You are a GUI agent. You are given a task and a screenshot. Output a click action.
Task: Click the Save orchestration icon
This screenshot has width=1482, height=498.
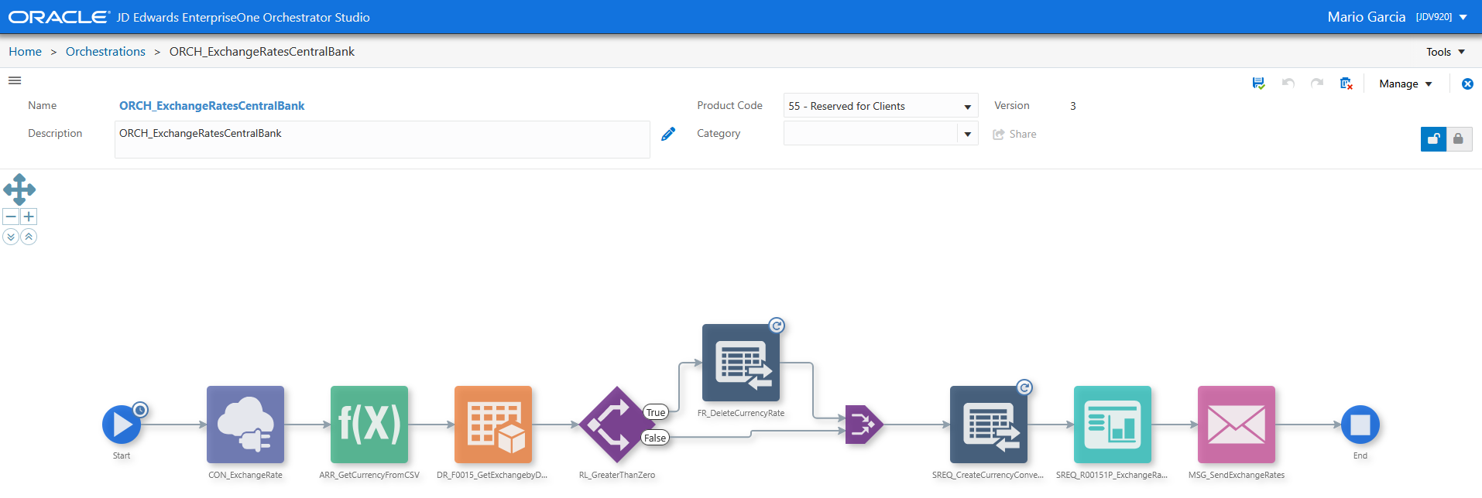[1258, 84]
